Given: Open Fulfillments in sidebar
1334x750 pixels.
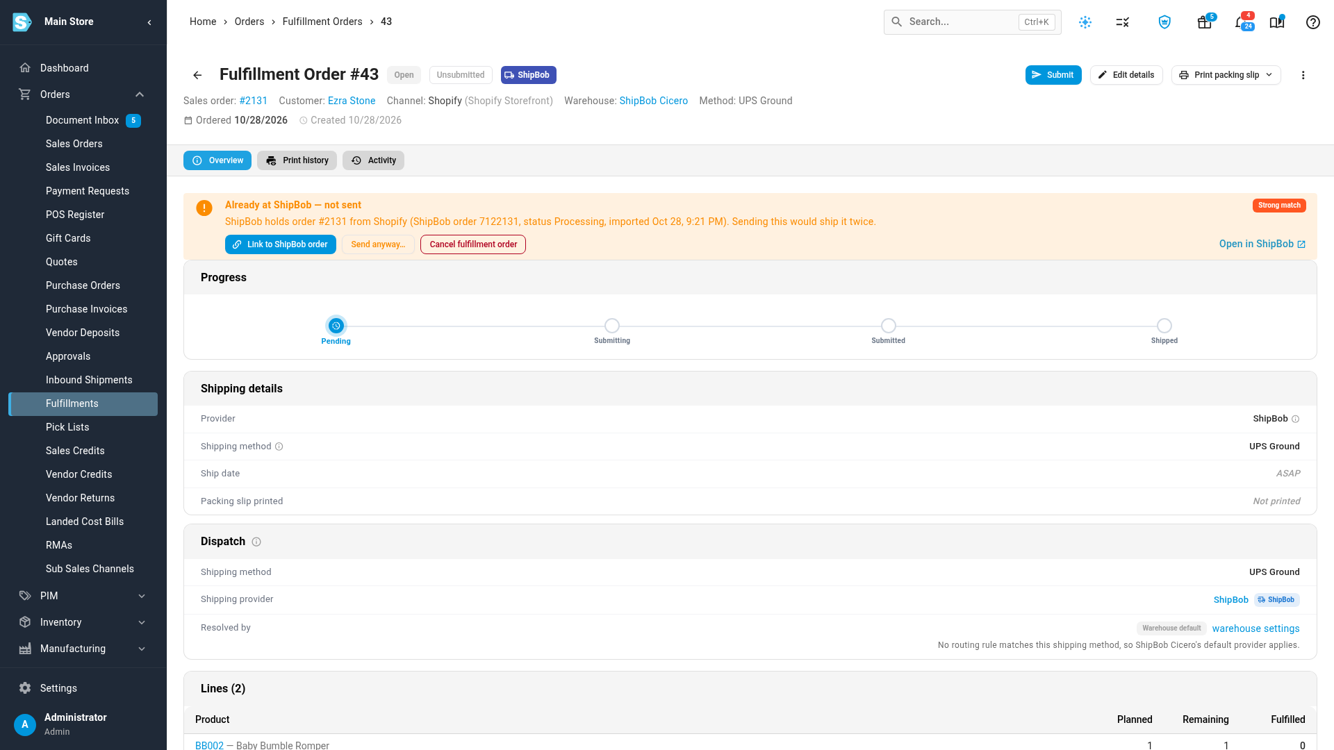Looking at the screenshot, I should (x=83, y=403).
